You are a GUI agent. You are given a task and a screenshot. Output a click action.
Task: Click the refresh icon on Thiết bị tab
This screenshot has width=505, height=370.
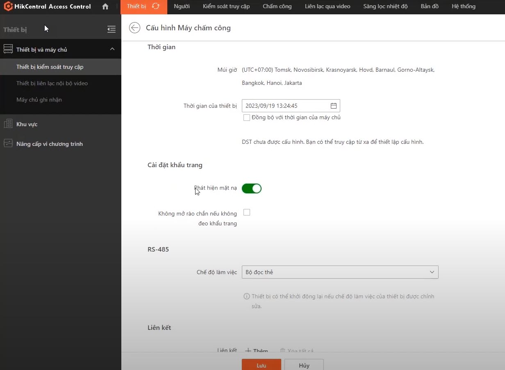(156, 7)
